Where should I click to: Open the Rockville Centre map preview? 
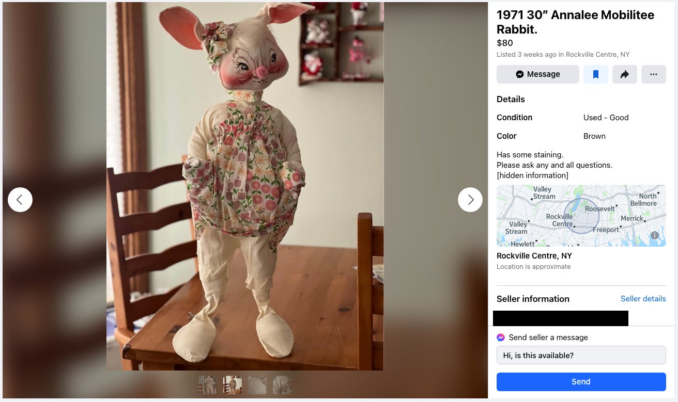pyautogui.click(x=581, y=216)
